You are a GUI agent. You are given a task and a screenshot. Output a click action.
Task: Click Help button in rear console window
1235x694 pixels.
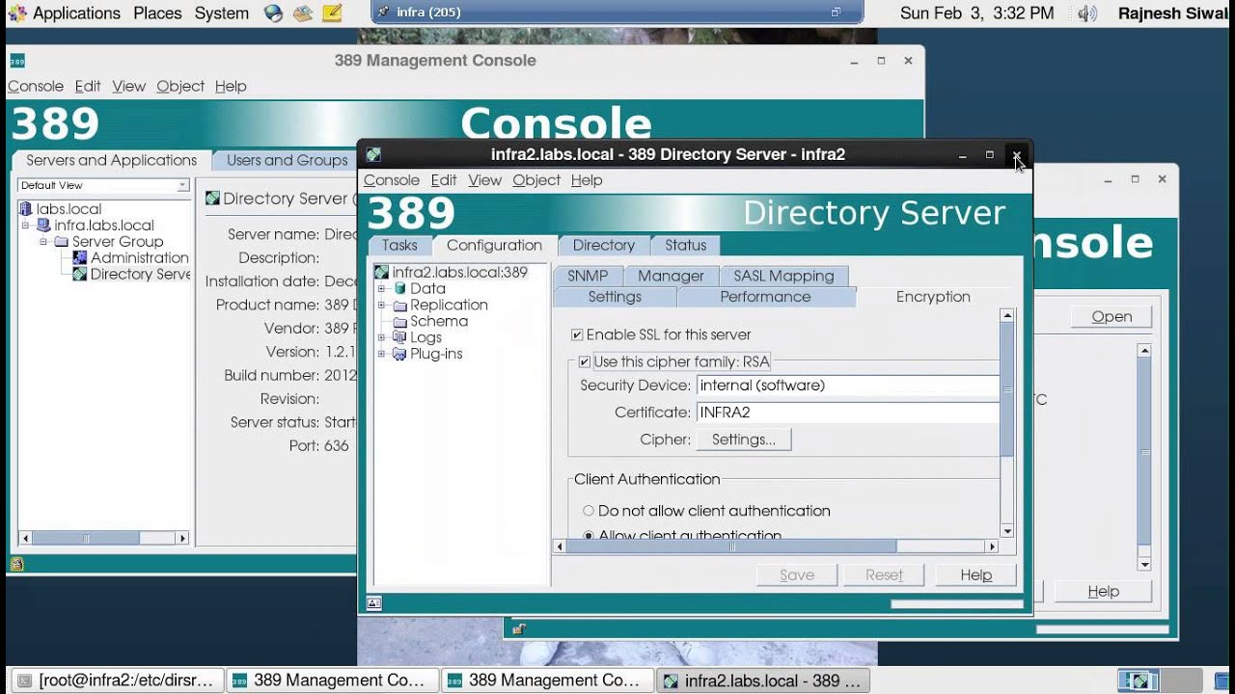point(1103,592)
